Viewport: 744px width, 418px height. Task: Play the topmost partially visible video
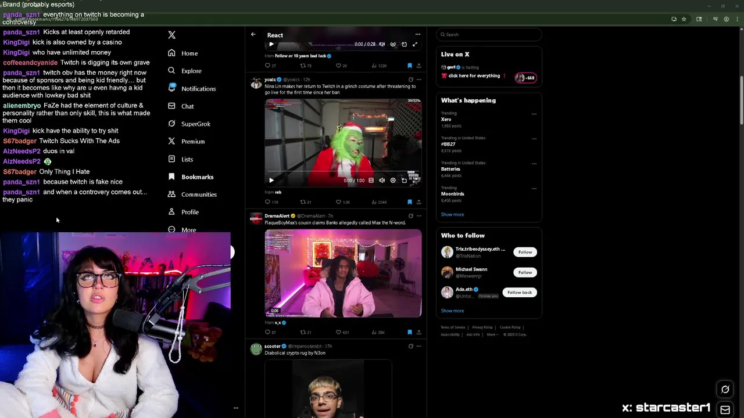pyautogui.click(x=271, y=44)
